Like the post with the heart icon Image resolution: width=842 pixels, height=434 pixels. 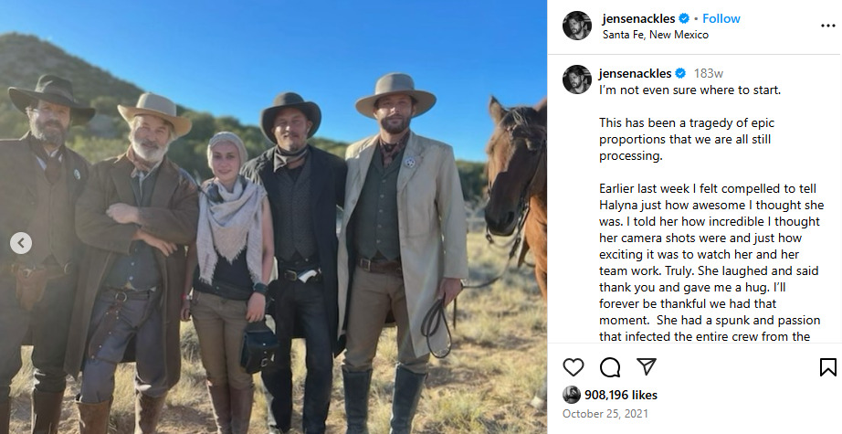(573, 367)
